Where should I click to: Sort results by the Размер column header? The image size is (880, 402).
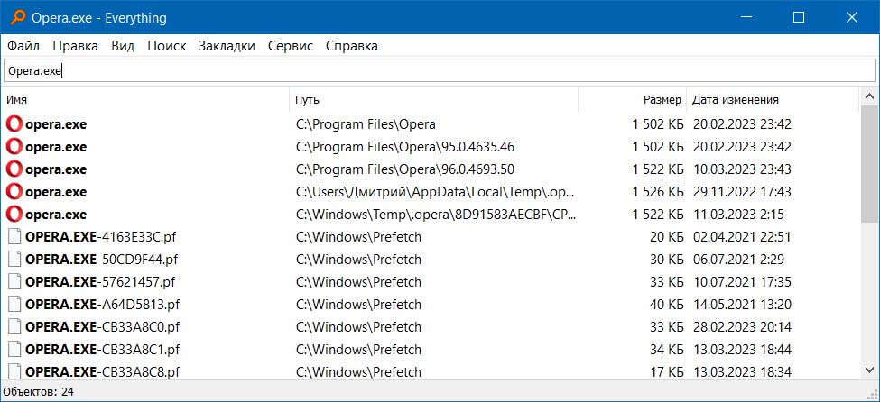click(x=633, y=100)
